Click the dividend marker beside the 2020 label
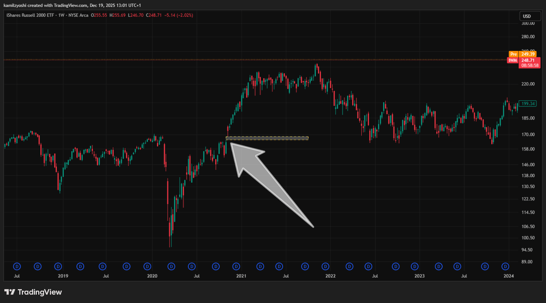 pyautogui.click(x=147, y=266)
